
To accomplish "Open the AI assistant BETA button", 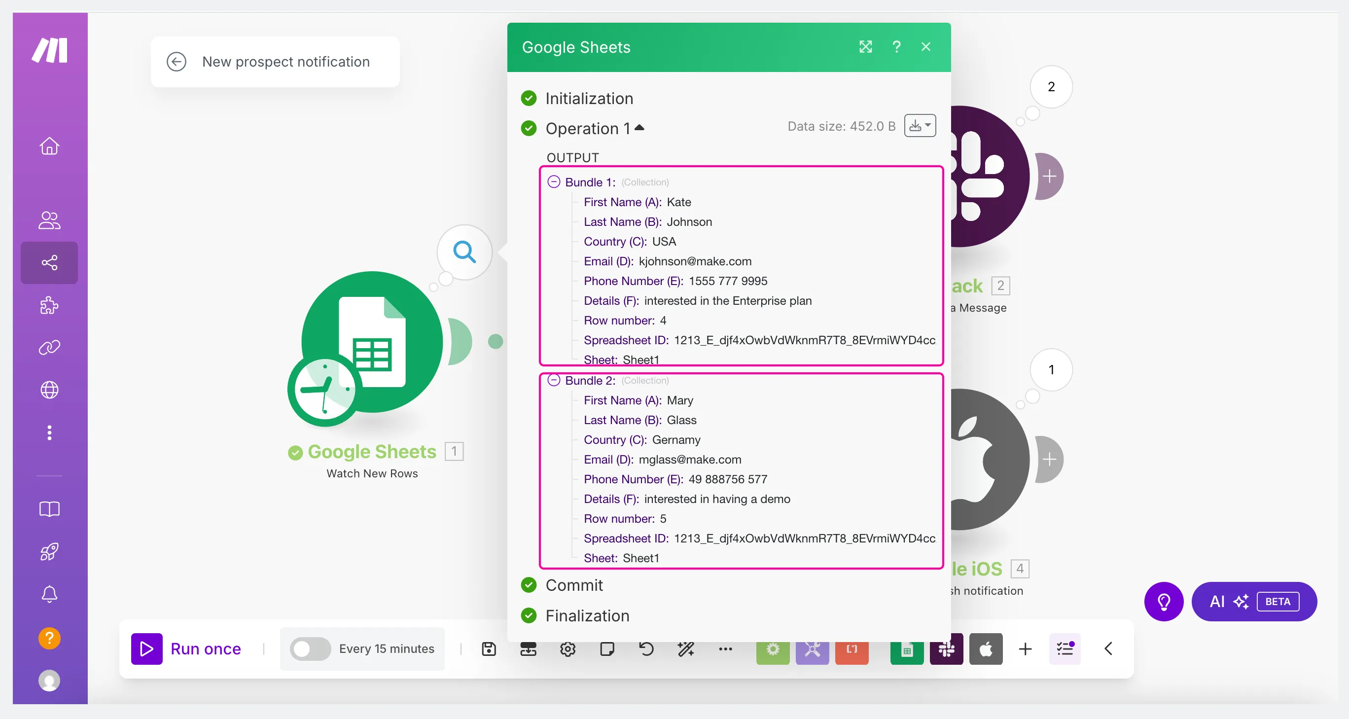I will click(x=1254, y=601).
